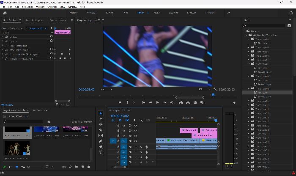This screenshot has width=296, height=176.
Task: Click New Custom Bin in Effects panel
Action: coord(289,25)
